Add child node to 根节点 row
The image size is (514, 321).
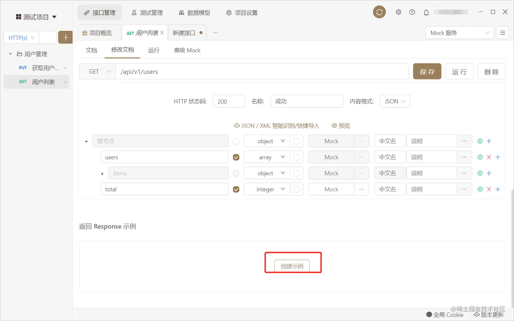coord(489,141)
